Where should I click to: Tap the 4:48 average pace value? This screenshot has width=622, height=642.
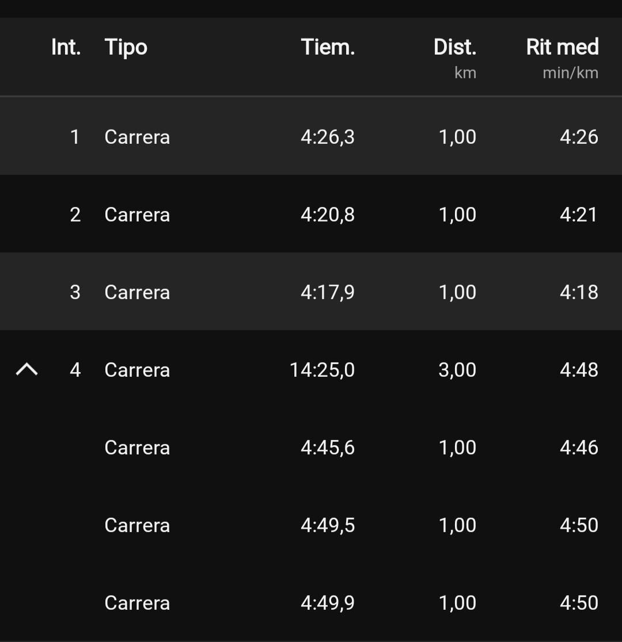pyautogui.click(x=579, y=370)
